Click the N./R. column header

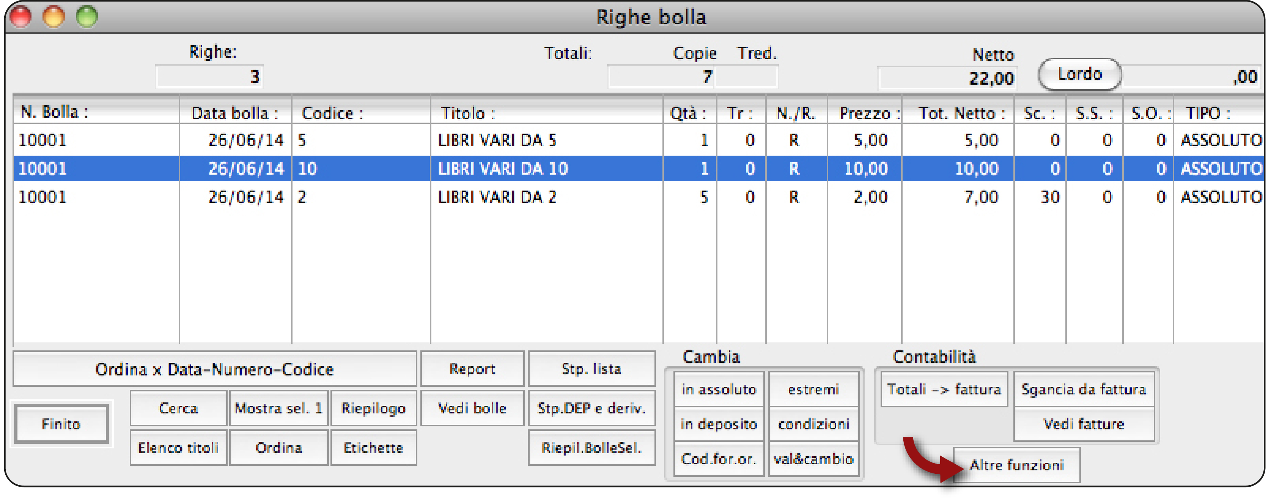pos(796,112)
